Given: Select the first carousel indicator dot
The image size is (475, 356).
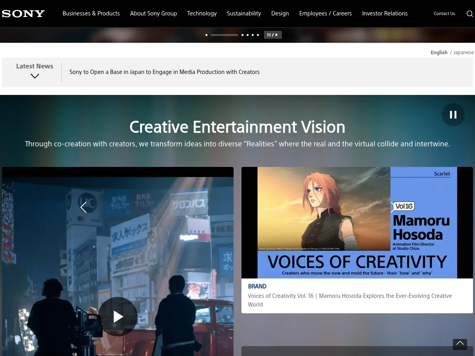Looking at the screenshot, I should (x=206, y=35).
